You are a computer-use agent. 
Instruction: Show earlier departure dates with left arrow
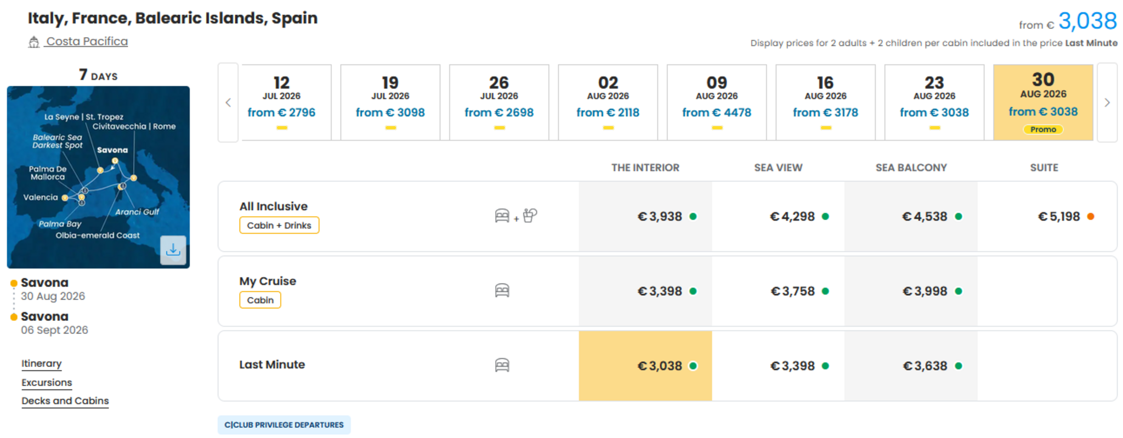[x=228, y=102]
